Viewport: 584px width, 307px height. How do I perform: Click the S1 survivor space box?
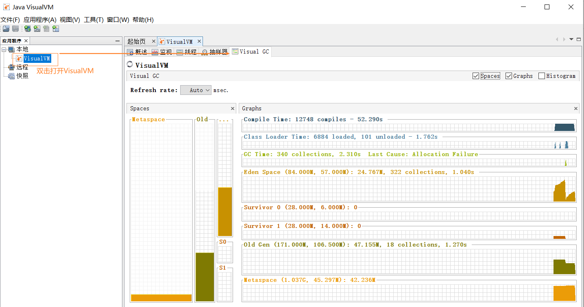225,287
